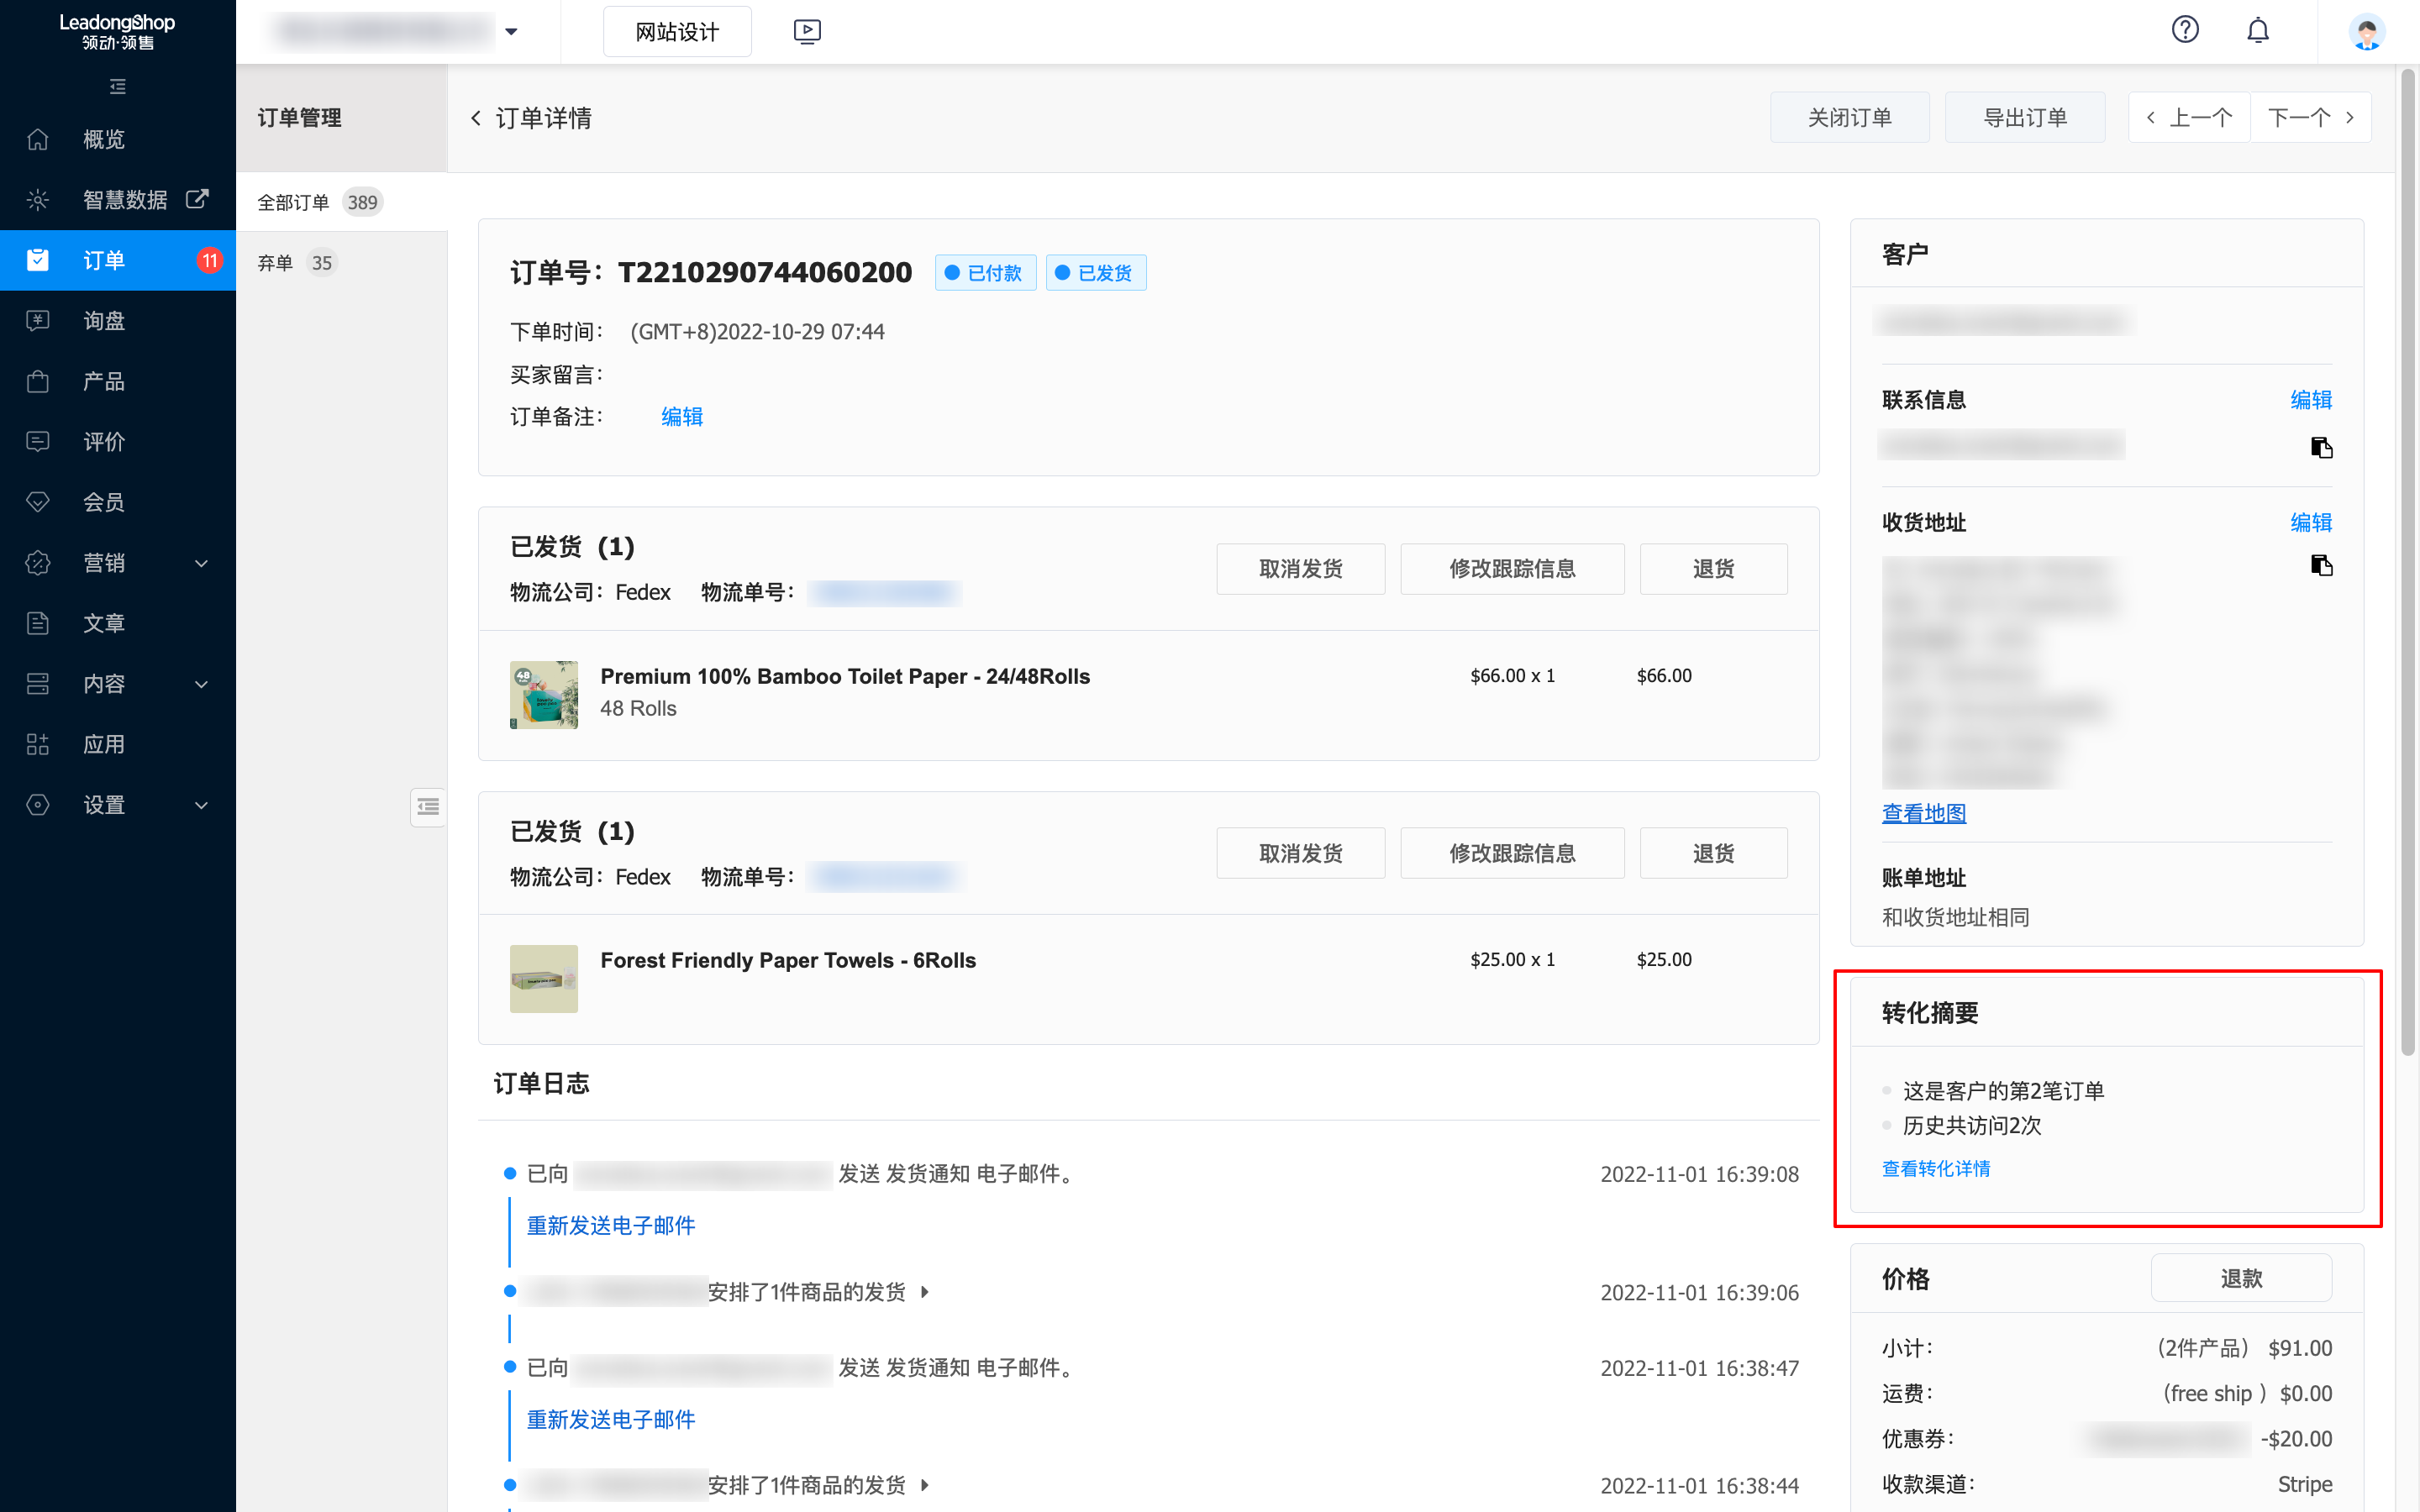Go to 产品 in the sidebar

(x=104, y=381)
